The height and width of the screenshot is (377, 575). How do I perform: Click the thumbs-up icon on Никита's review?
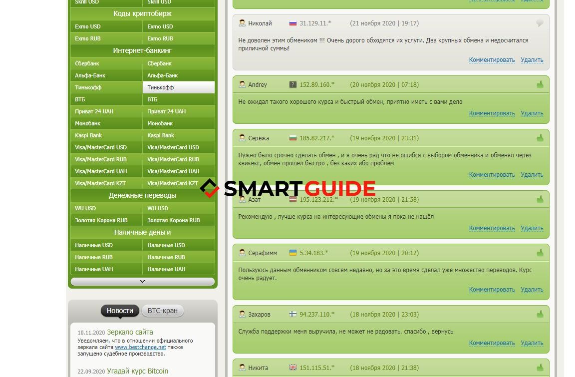click(540, 368)
